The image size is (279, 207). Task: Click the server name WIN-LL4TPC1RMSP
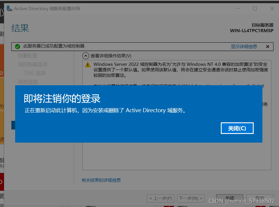[252, 30]
